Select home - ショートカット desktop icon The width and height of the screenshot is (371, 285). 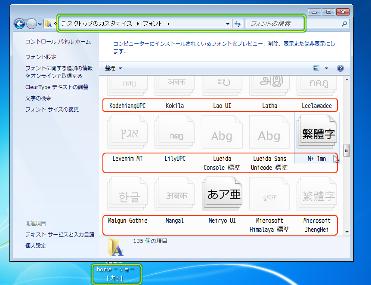117,274
